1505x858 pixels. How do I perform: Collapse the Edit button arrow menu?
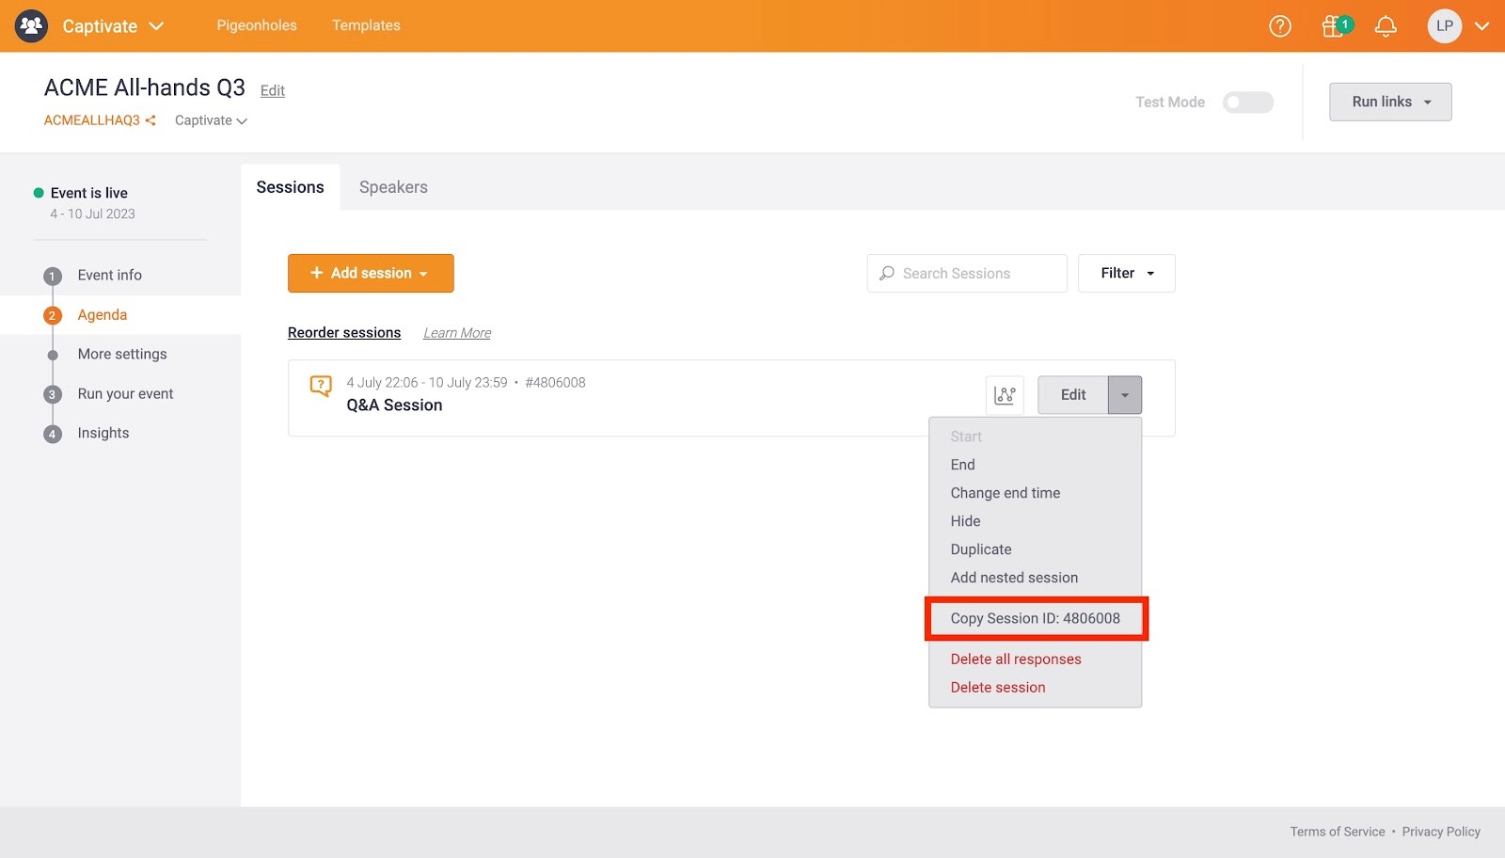[1124, 395]
